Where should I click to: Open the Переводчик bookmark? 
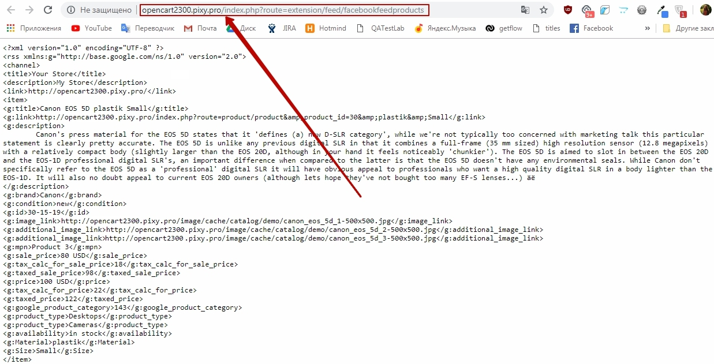click(x=148, y=28)
